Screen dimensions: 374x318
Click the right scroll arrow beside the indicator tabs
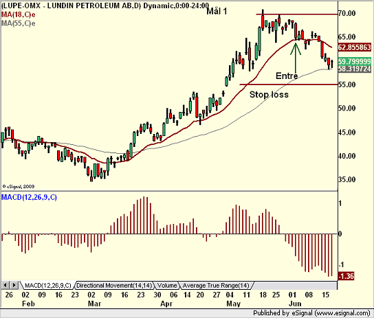pos(14,285)
